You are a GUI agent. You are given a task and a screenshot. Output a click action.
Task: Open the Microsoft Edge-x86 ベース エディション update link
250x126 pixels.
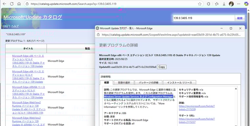pyautogui.click(x=28, y=61)
